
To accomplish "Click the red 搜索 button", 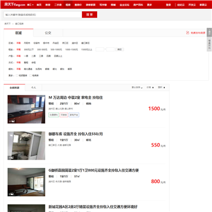I will [90, 15].
